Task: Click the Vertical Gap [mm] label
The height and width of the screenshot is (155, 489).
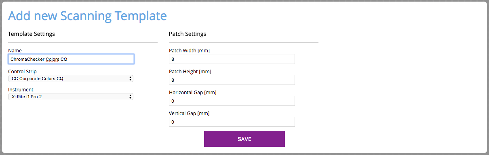Action: click(189, 113)
